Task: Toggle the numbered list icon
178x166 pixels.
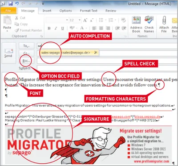Action: click(x=111, y=20)
